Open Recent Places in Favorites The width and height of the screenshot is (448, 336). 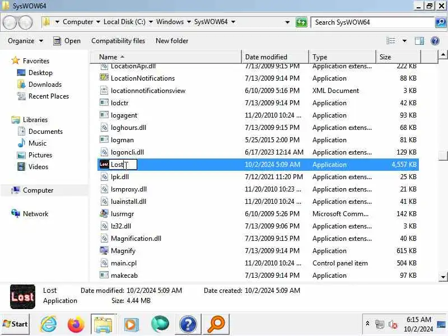(x=49, y=96)
